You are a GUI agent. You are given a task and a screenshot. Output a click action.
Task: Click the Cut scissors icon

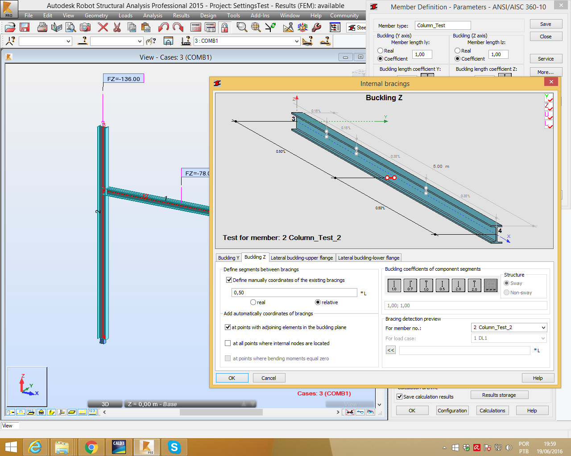pos(117,28)
